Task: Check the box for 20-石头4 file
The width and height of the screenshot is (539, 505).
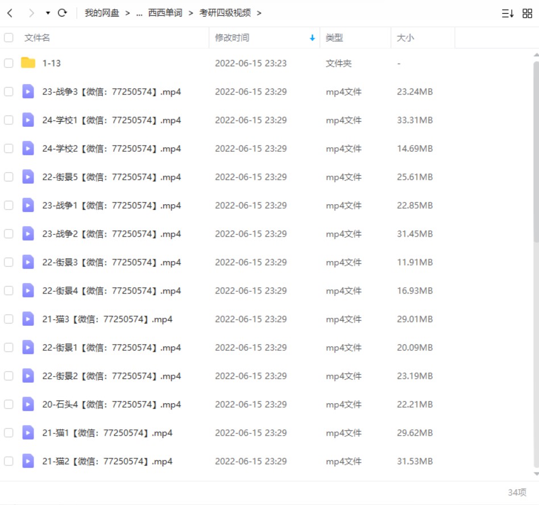Action: click(x=9, y=404)
